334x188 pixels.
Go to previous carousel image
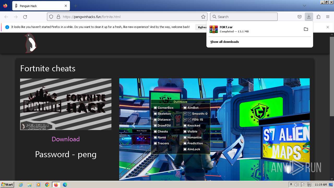tap(134, 125)
